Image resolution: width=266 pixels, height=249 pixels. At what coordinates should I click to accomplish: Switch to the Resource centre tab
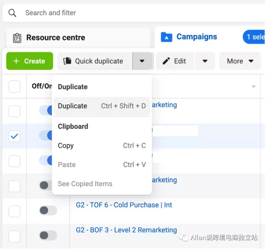point(56,38)
